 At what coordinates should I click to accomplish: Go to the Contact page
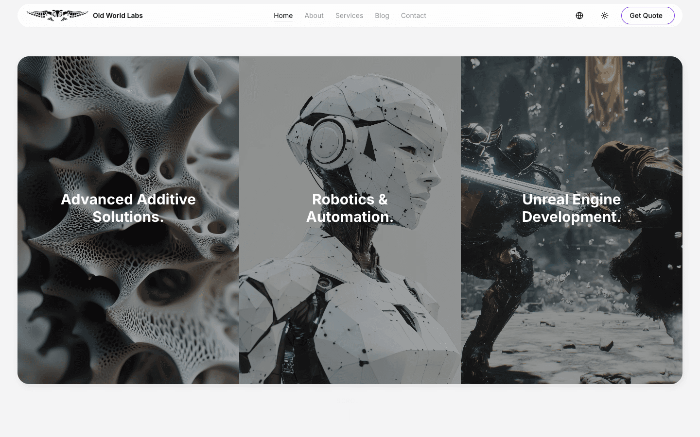[x=413, y=16]
